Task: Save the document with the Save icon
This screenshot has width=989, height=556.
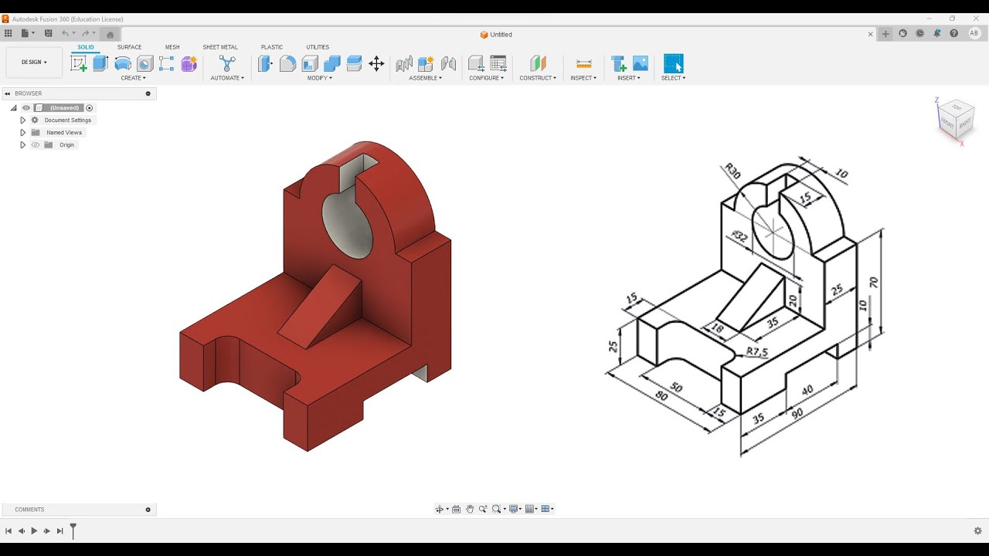Action: pyautogui.click(x=48, y=33)
